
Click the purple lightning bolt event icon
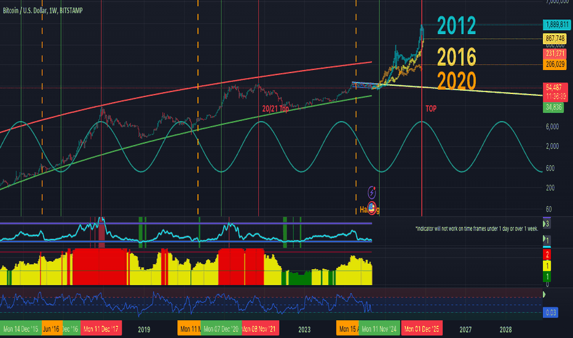(371, 192)
